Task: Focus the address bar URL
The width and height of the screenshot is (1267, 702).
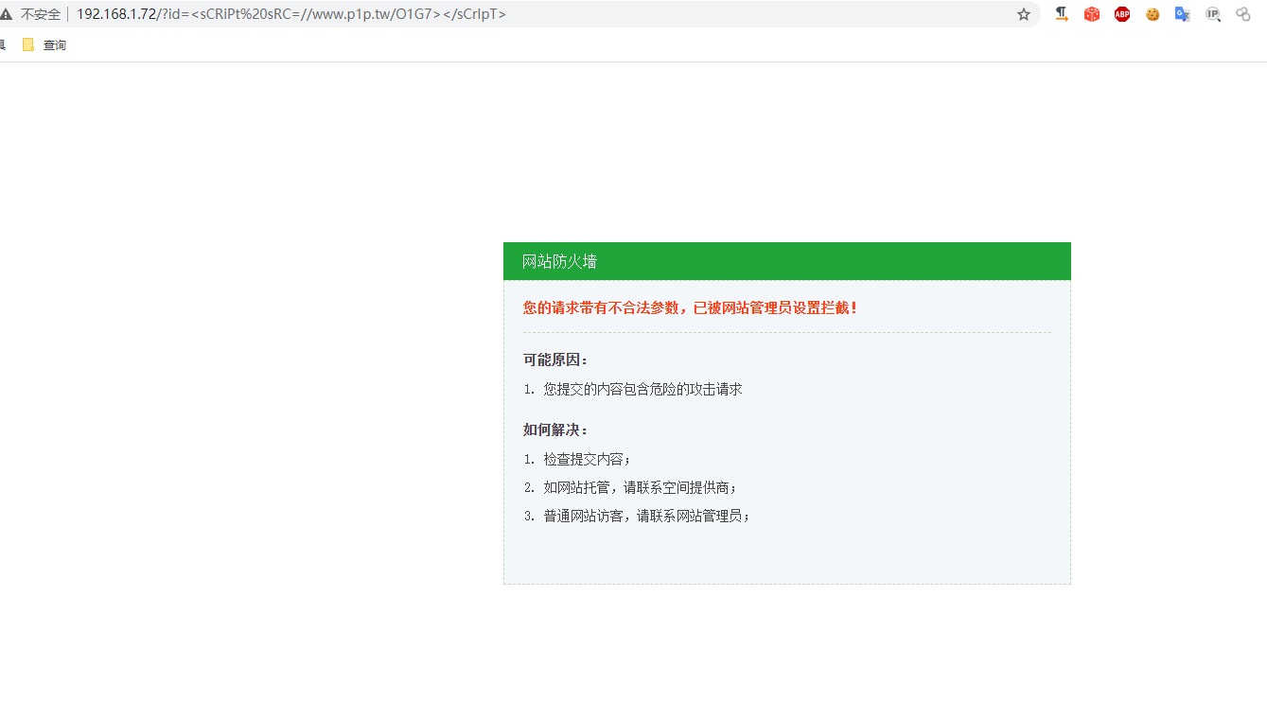Action: [291, 14]
